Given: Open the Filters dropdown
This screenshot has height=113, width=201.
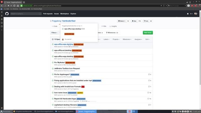Looking at the screenshot, I should (54, 33).
